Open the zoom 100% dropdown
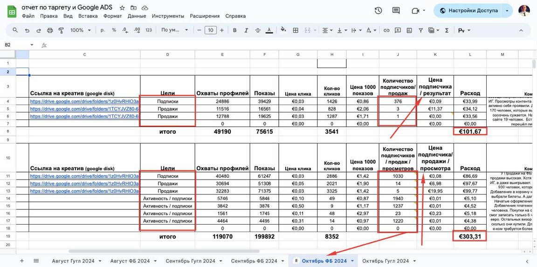 (81, 30)
